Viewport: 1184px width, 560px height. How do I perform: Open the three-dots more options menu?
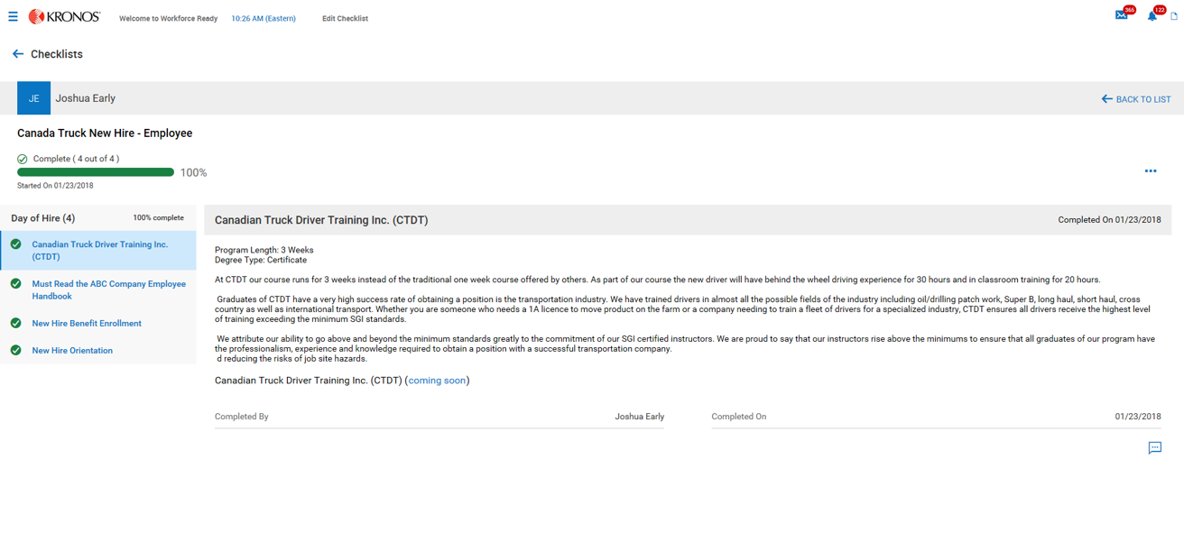tap(1151, 170)
